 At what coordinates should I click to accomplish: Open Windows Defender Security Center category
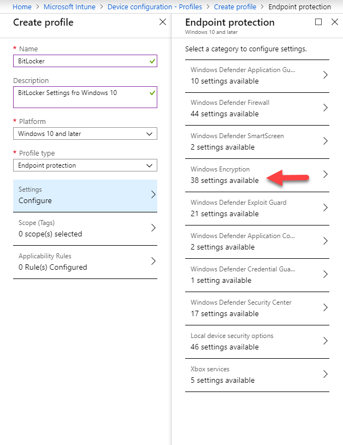point(257,308)
